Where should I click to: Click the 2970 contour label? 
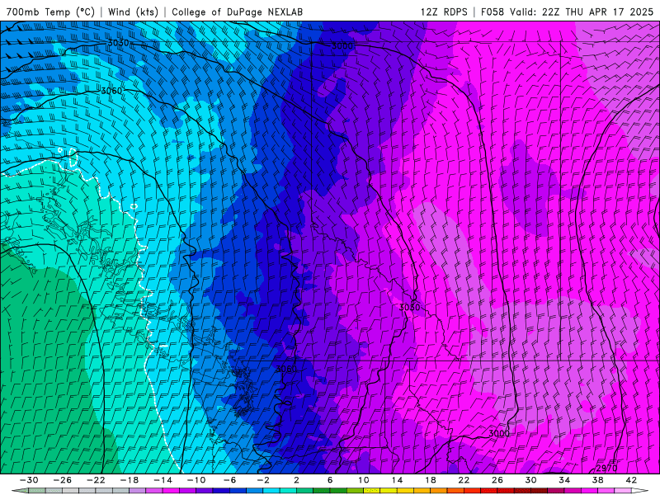click(606, 469)
